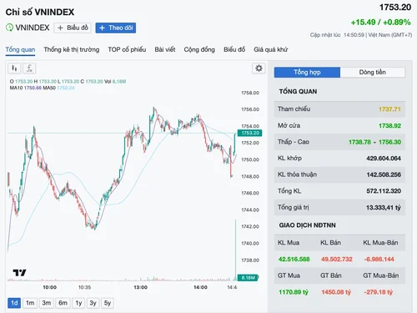This screenshot has width=417, height=313.
Task: Click the net volume -6.986.144
Action: click(x=379, y=260)
